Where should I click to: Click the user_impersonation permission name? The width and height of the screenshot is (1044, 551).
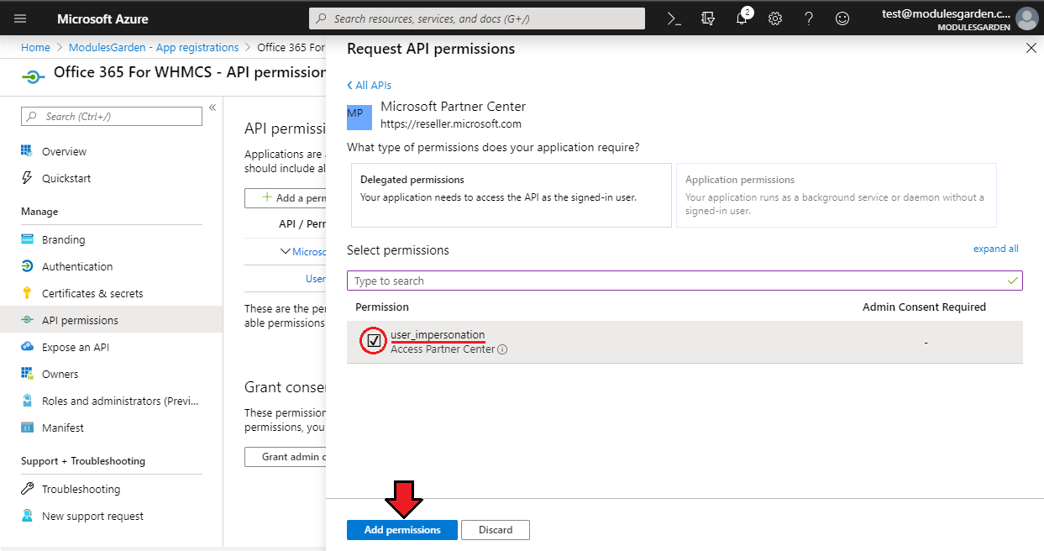[x=438, y=334]
